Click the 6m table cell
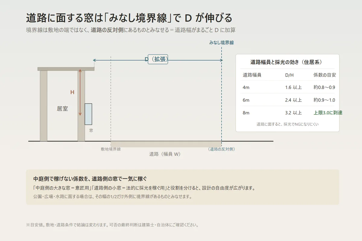The height and width of the screenshot is (241, 362). [246, 100]
